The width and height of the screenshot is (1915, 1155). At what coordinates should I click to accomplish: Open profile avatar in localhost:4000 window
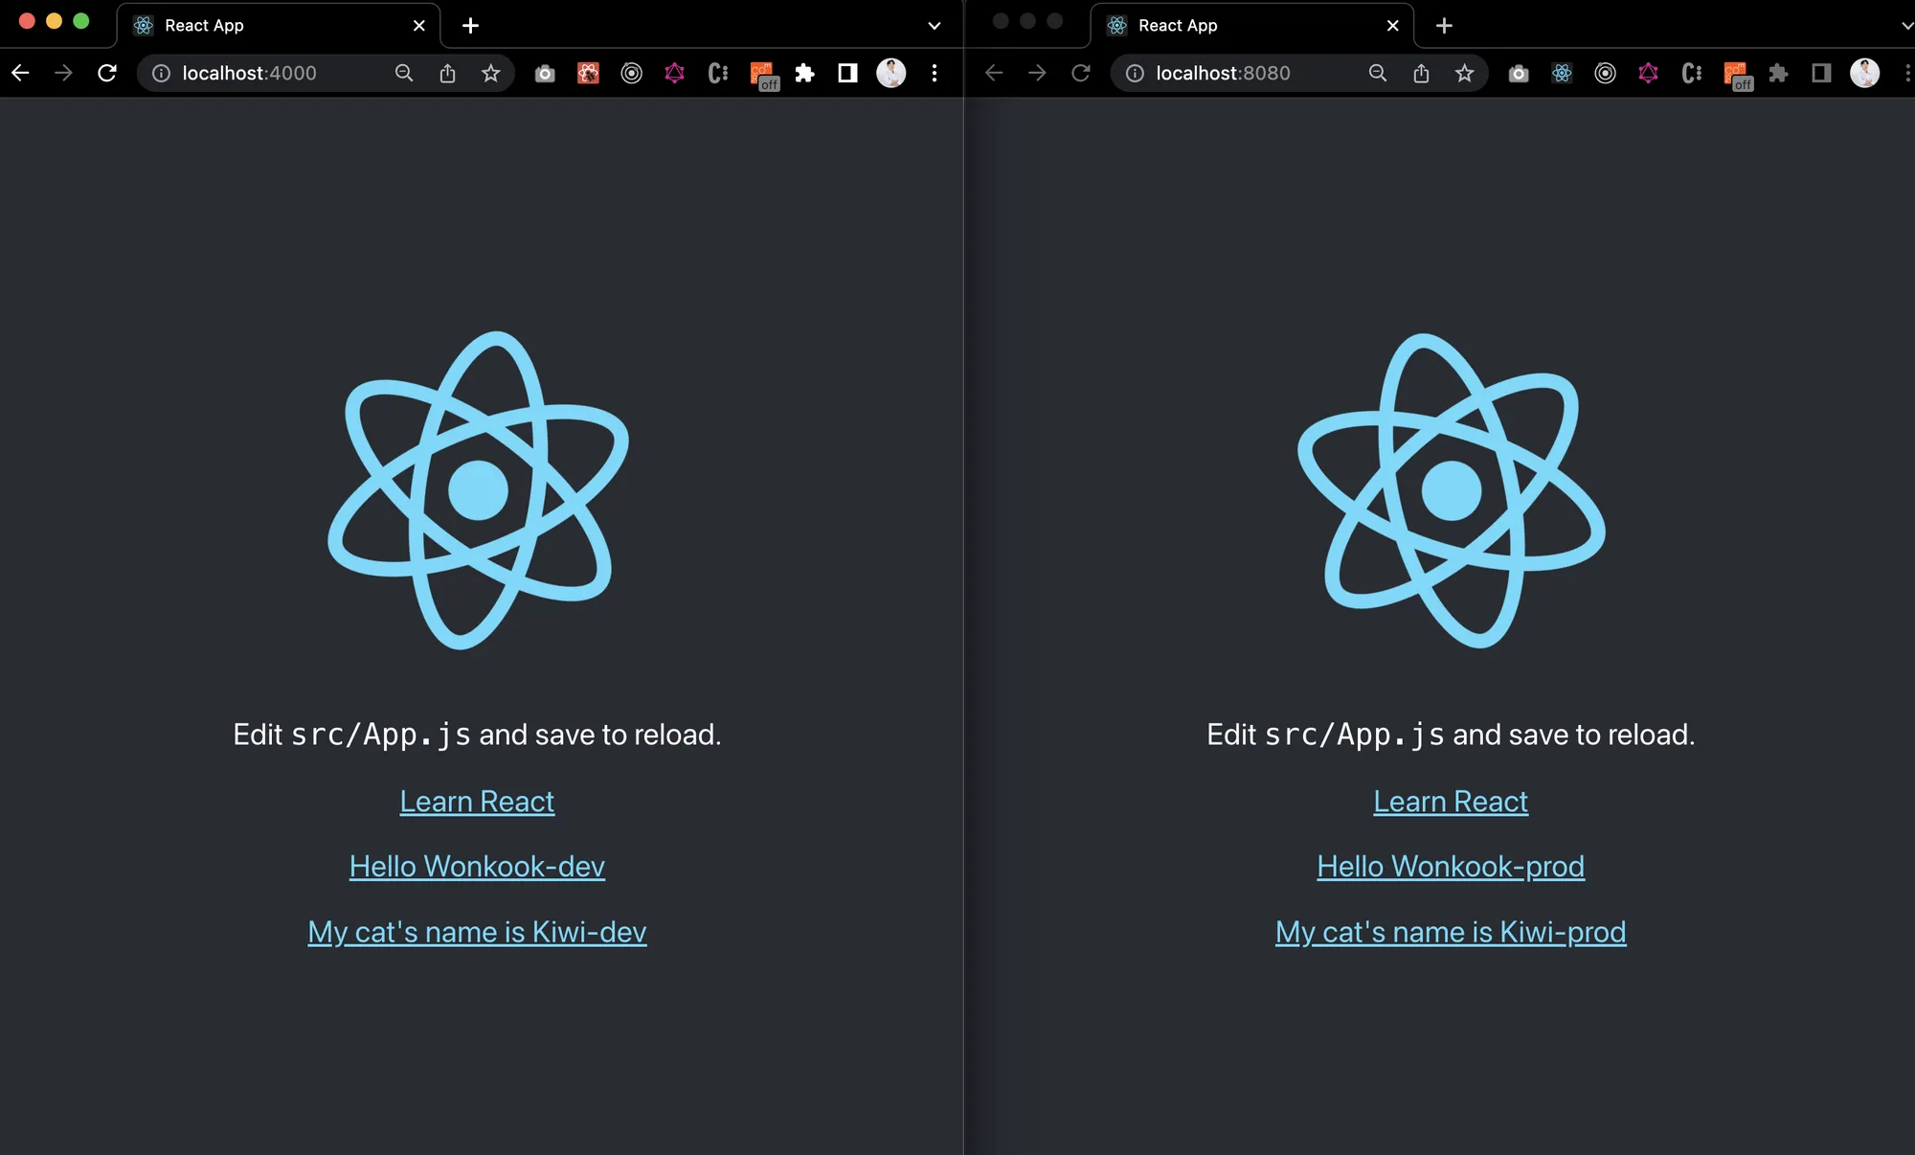891,73
